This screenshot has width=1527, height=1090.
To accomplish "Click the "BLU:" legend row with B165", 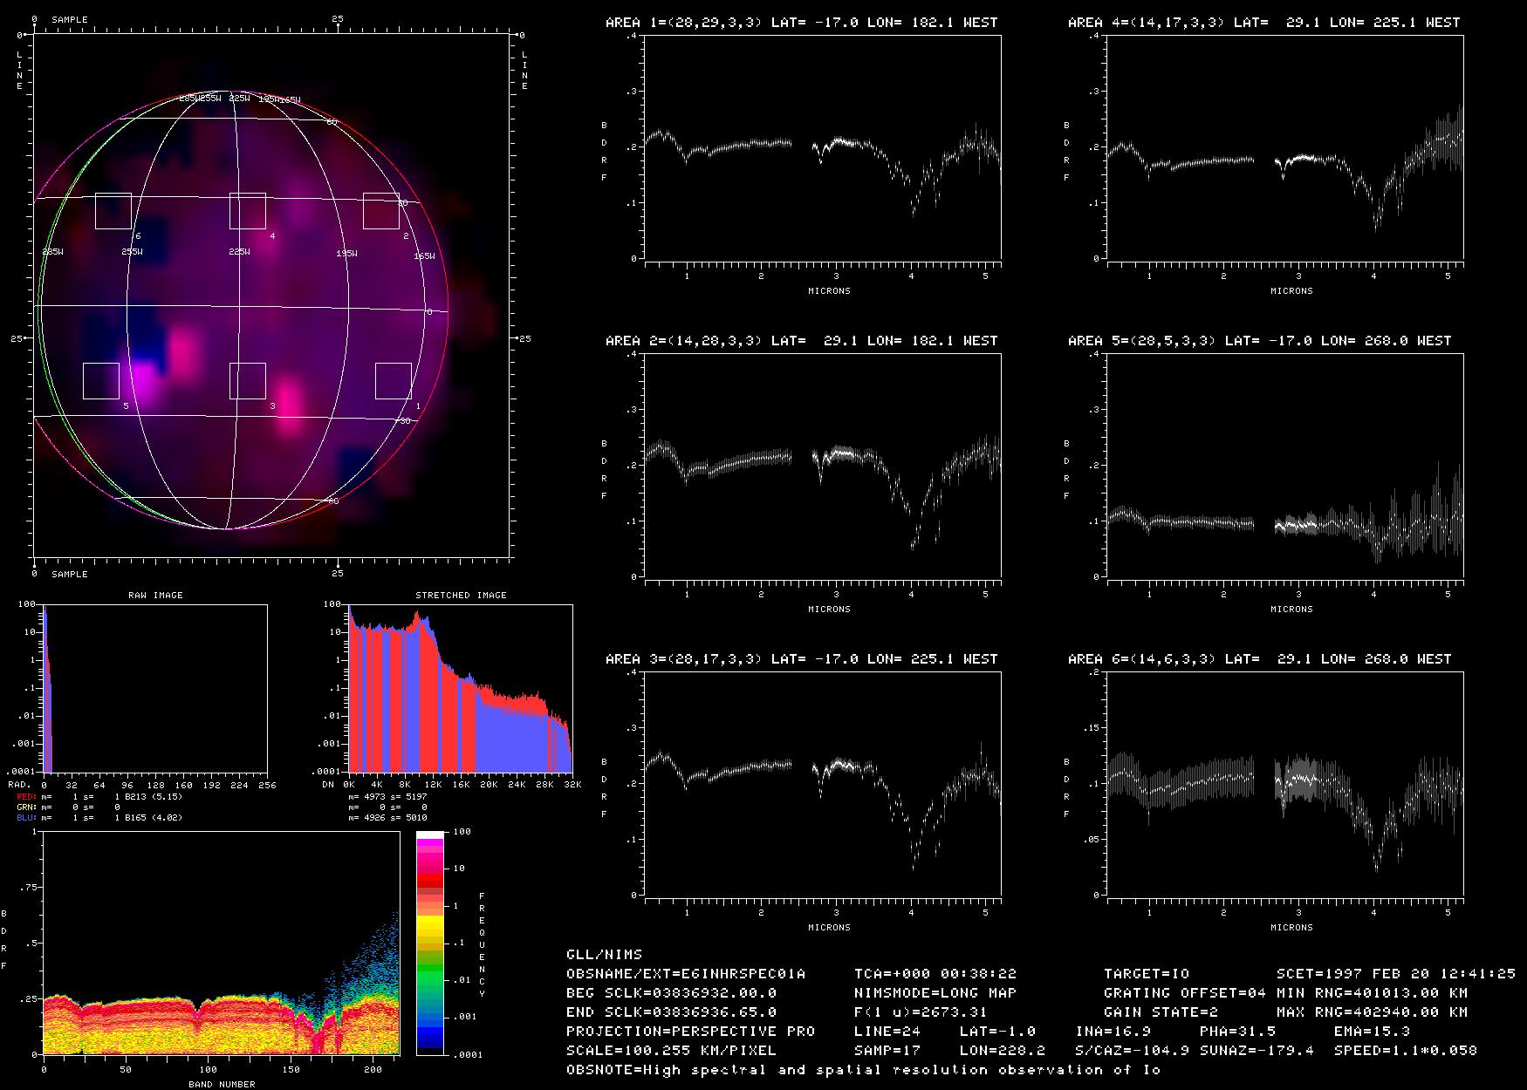I will 100,818.
